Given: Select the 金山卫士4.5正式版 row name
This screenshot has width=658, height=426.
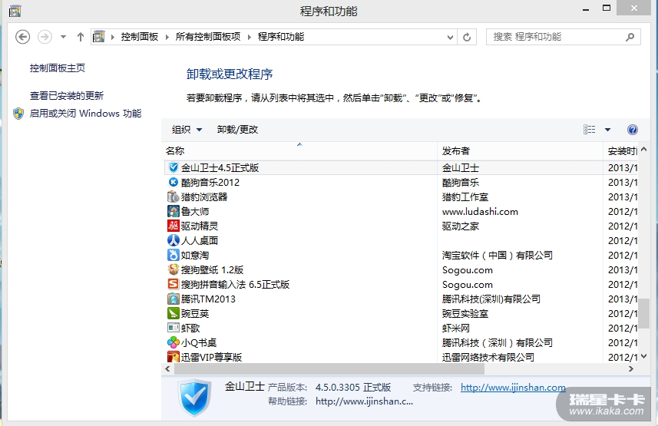Looking at the screenshot, I should click(x=220, y=168).
